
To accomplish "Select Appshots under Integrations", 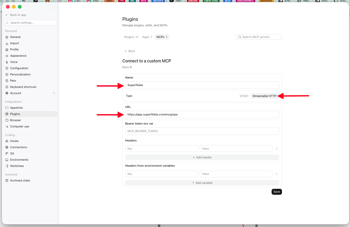I will click(x=30, y=108).
